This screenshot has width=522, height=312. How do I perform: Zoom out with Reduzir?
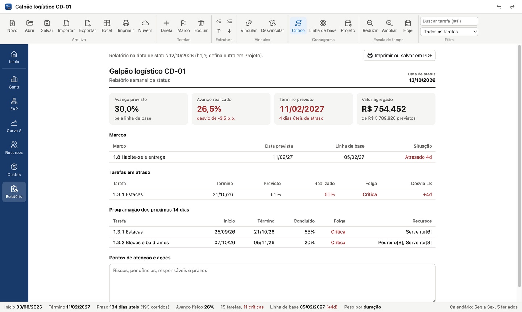(370, 26)
